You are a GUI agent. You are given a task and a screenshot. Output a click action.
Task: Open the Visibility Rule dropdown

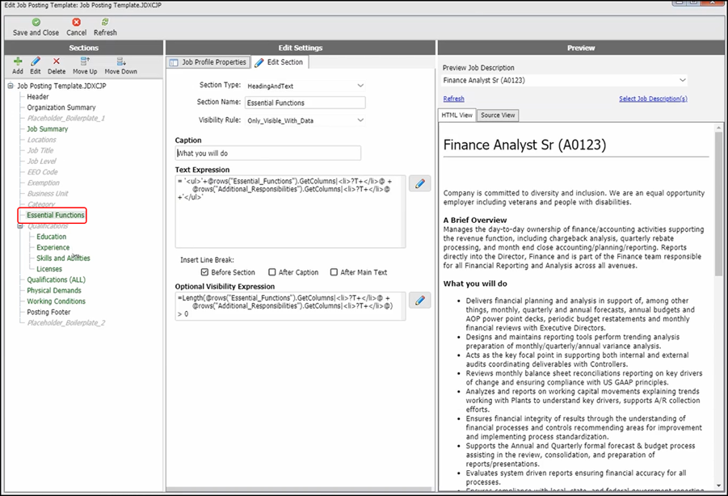[360, 120]
